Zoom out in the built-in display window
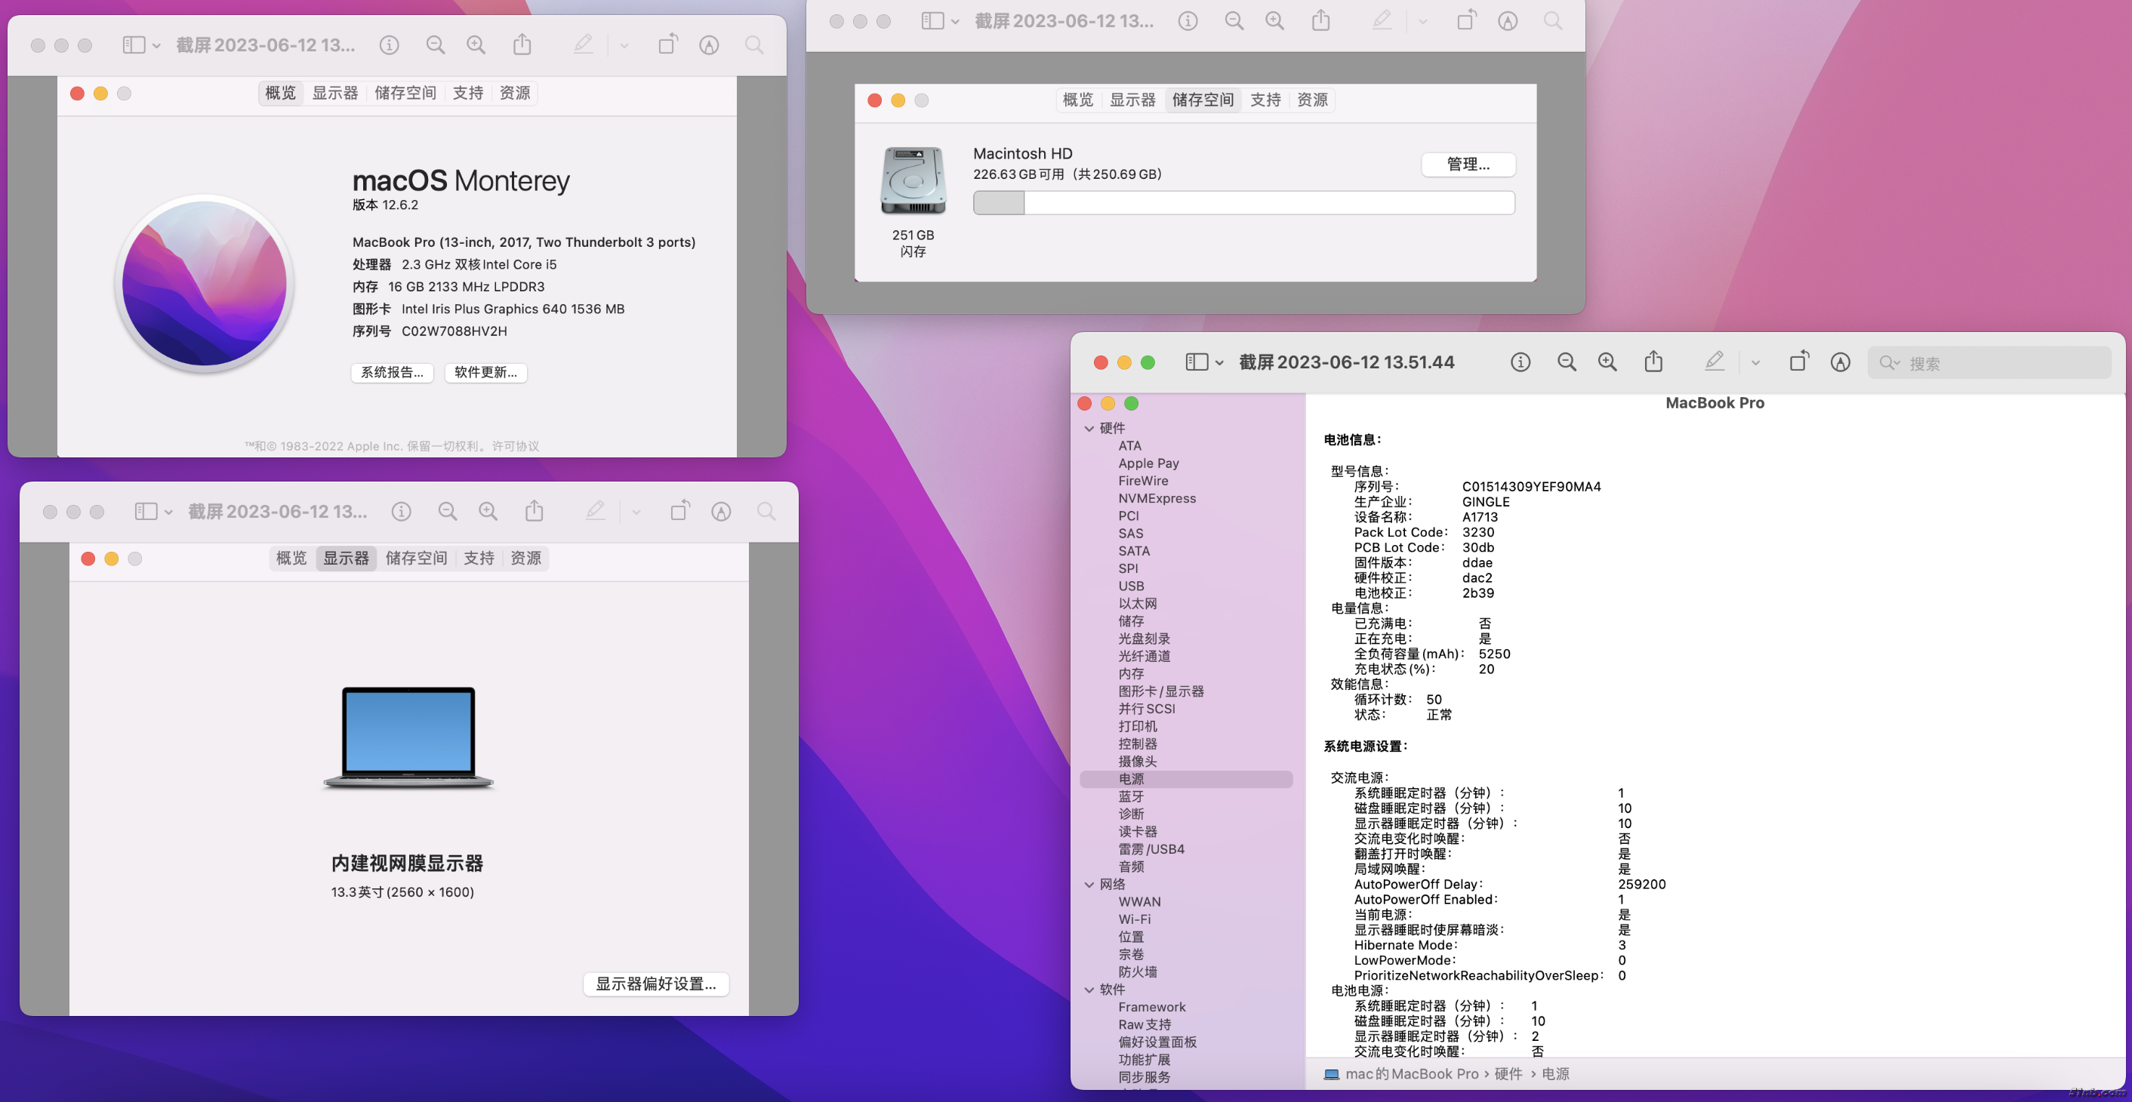The width and height of the screenshot is (2132, 1102). pos(448,511)
